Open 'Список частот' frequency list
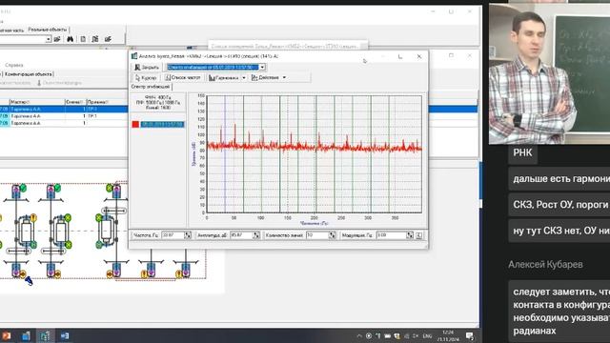The height and width of the screenshot is (343, 610). coord(182,78)
